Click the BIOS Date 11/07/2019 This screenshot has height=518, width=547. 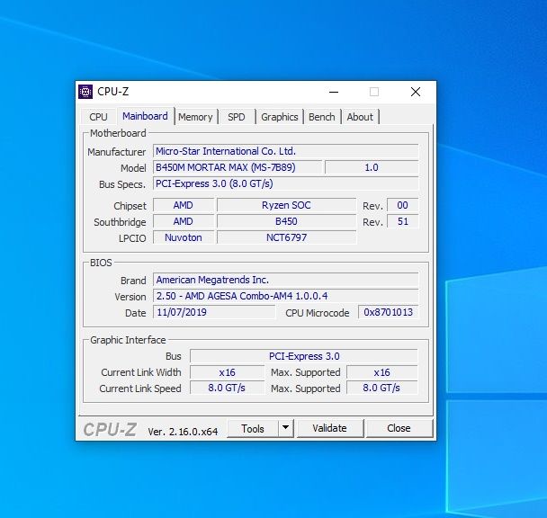point(214,312)
